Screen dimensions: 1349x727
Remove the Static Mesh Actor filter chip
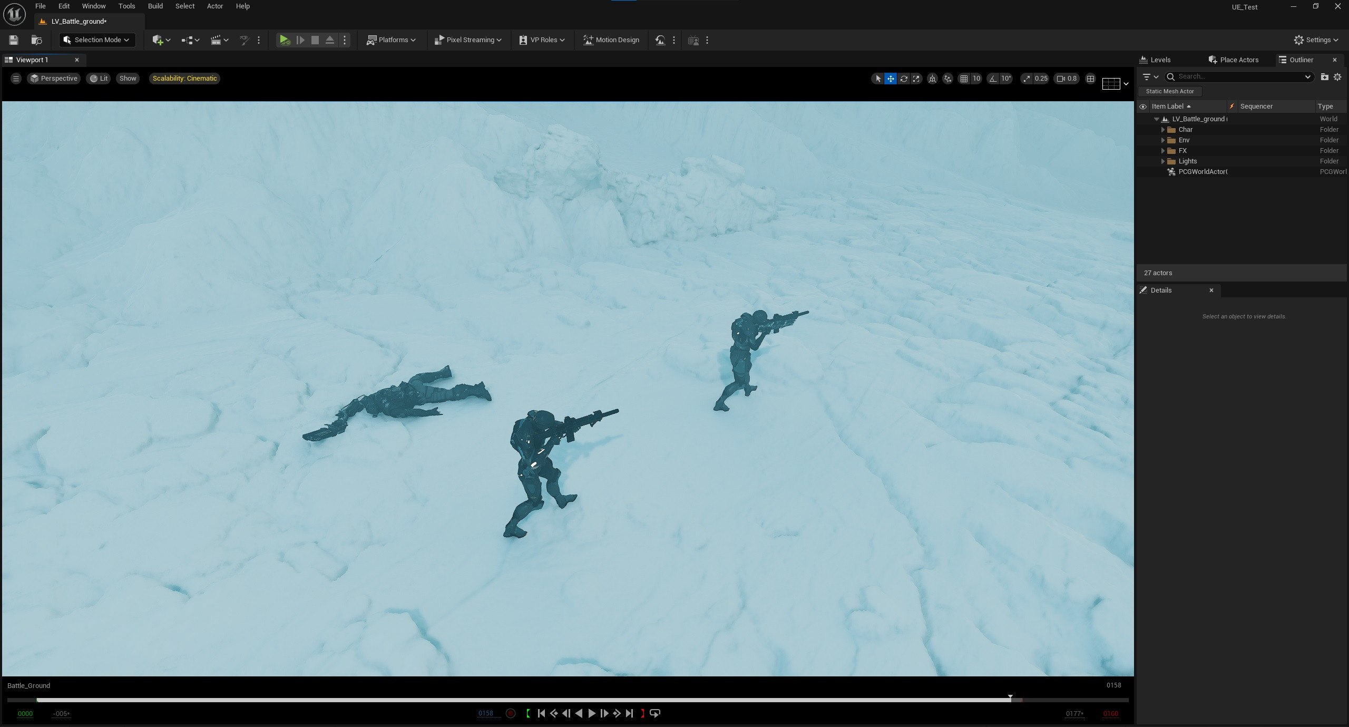pos(1170,91)
